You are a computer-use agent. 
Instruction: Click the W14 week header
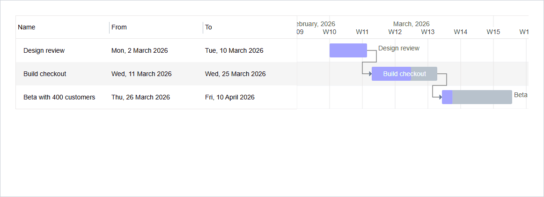[x=460, y=32]
